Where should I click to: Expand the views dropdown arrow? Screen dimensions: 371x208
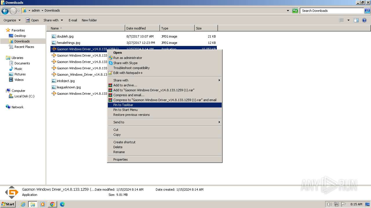point(348,20)
